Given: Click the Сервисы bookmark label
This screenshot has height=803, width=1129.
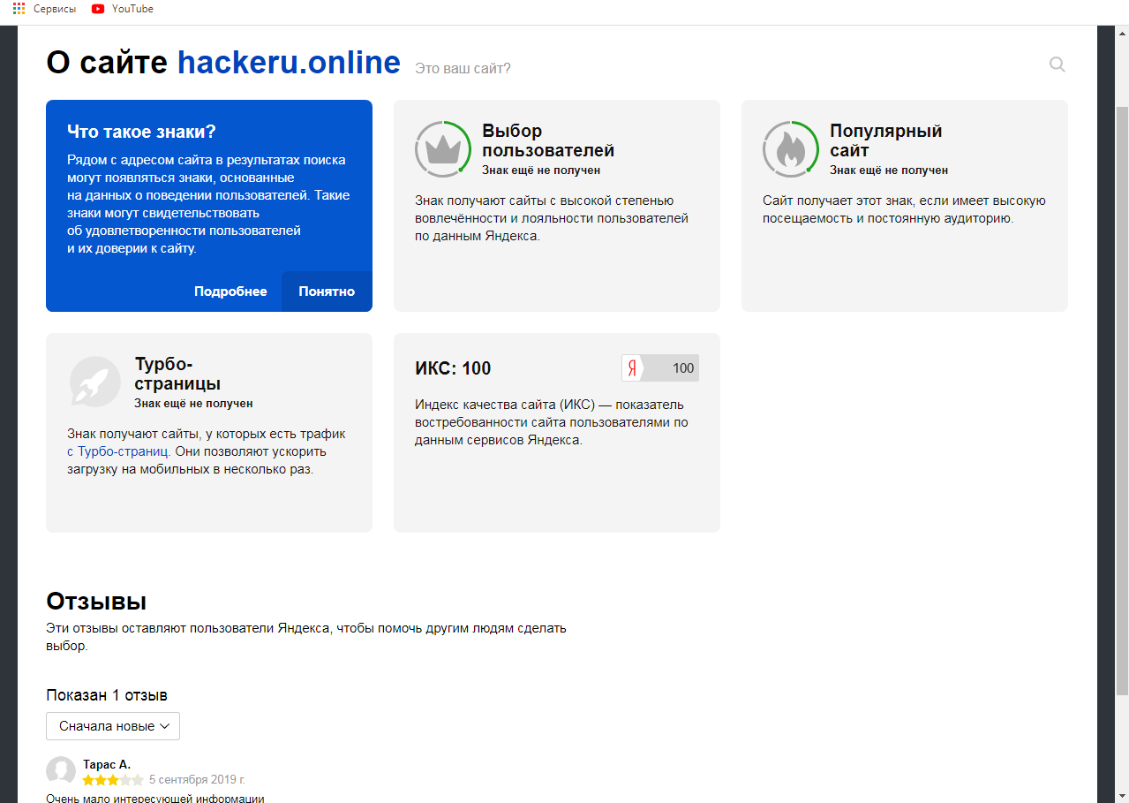Looking at the screenshot, I should [x=55, y=9].
